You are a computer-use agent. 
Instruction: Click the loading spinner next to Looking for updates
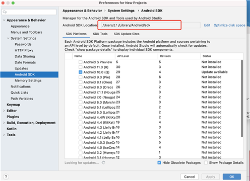(x=103, y=162)
